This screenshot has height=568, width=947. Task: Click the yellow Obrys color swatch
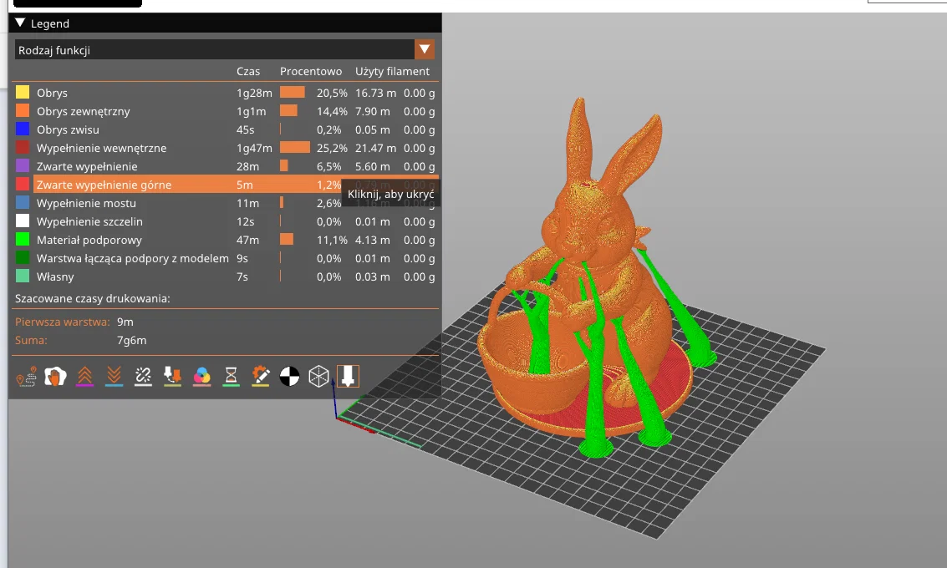[23, 93]
